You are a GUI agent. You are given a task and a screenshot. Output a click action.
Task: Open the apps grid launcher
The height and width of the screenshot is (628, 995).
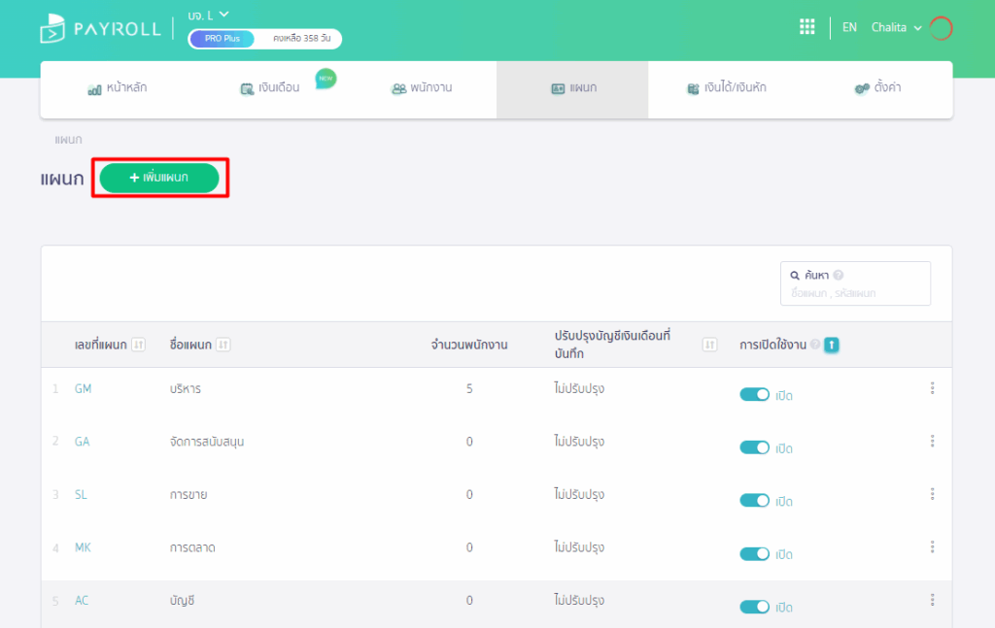tap(806, 27)
